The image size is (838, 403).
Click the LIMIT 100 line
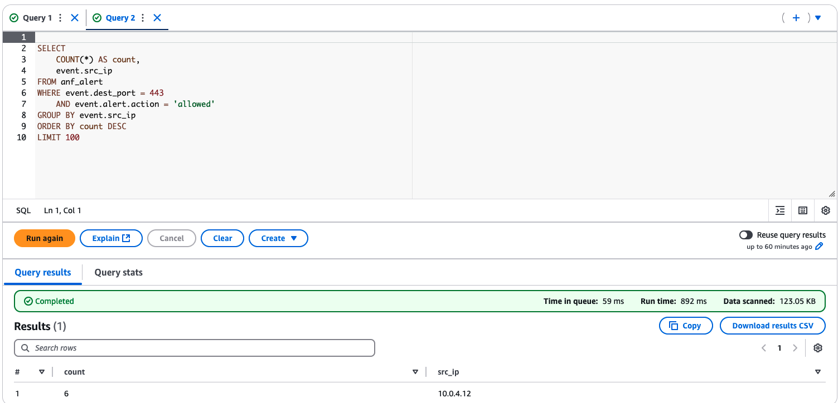click(59, 137)
